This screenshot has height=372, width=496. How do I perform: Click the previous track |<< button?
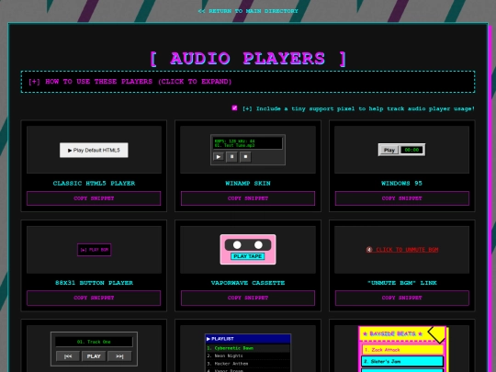(68, 356)
